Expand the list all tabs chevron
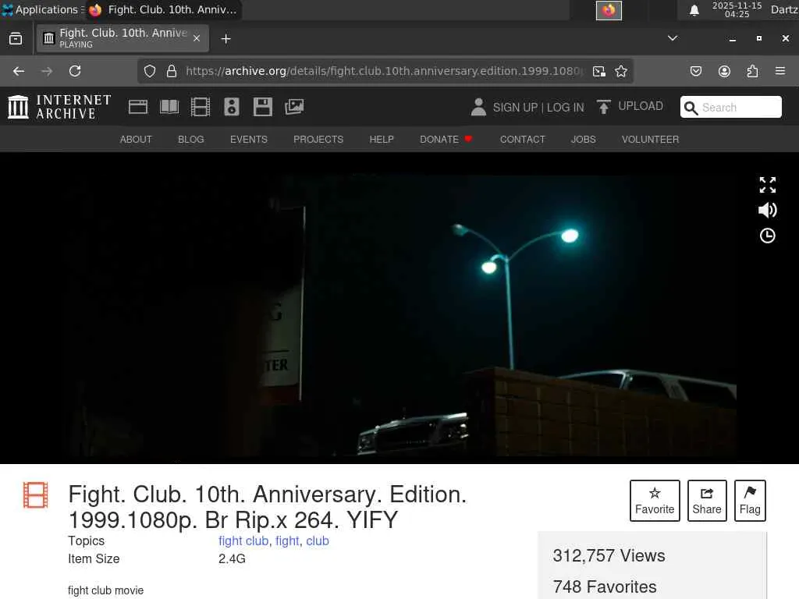This screenshot has width=799, height=599. click(673, 38)
